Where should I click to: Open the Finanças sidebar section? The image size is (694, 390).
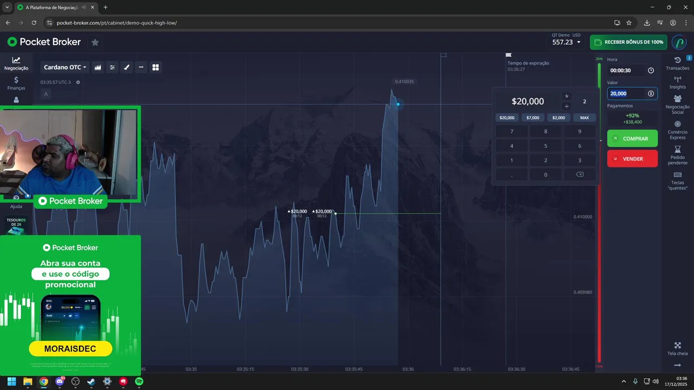[x=16, y=83]
